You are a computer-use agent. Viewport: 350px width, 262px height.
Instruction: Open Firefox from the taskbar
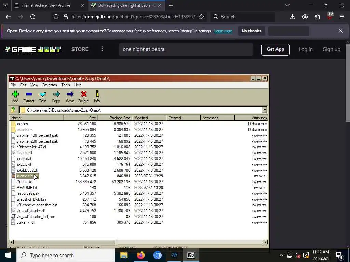[140, 255]
